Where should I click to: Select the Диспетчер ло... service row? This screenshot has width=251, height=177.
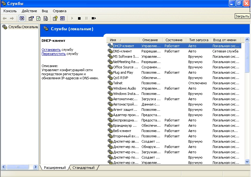click(174, 147)
